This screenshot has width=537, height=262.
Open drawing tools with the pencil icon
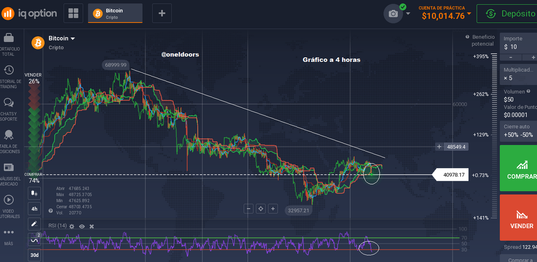click(x=34, y=224)
